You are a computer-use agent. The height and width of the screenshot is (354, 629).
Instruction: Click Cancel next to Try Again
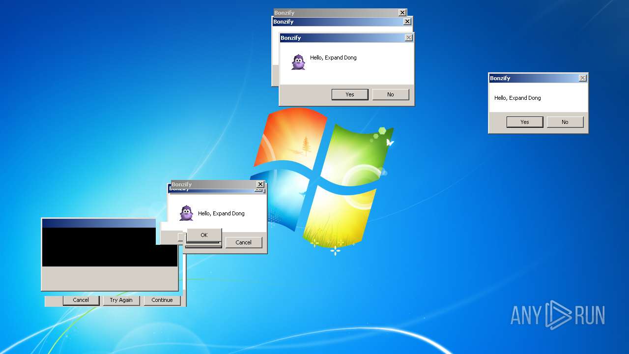pos(81,300)
